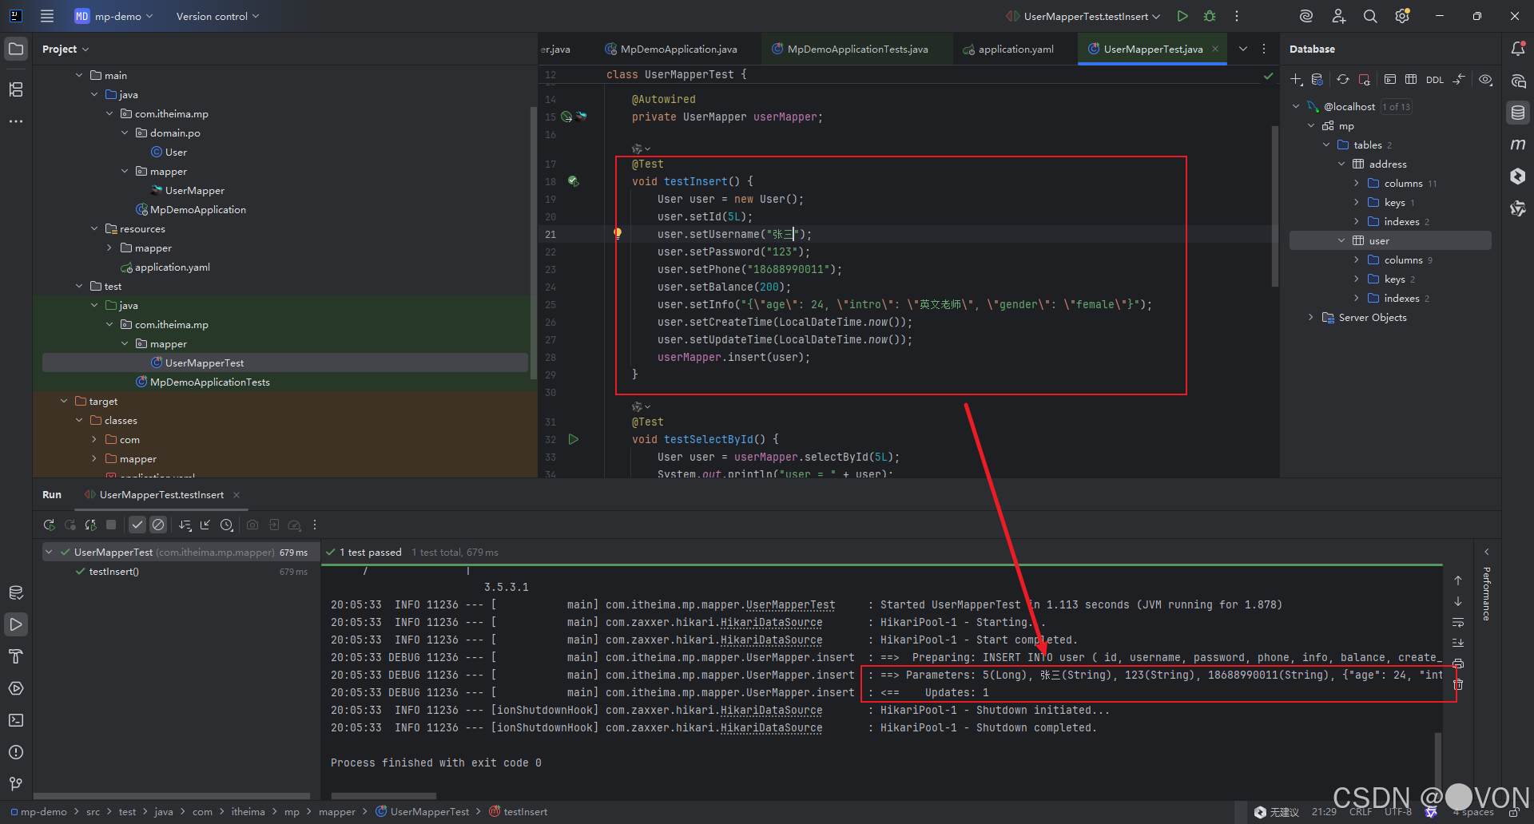Rerun the test in Run panel
The height and width of the screenshot is (824, 1534).
tap(50, 525)
